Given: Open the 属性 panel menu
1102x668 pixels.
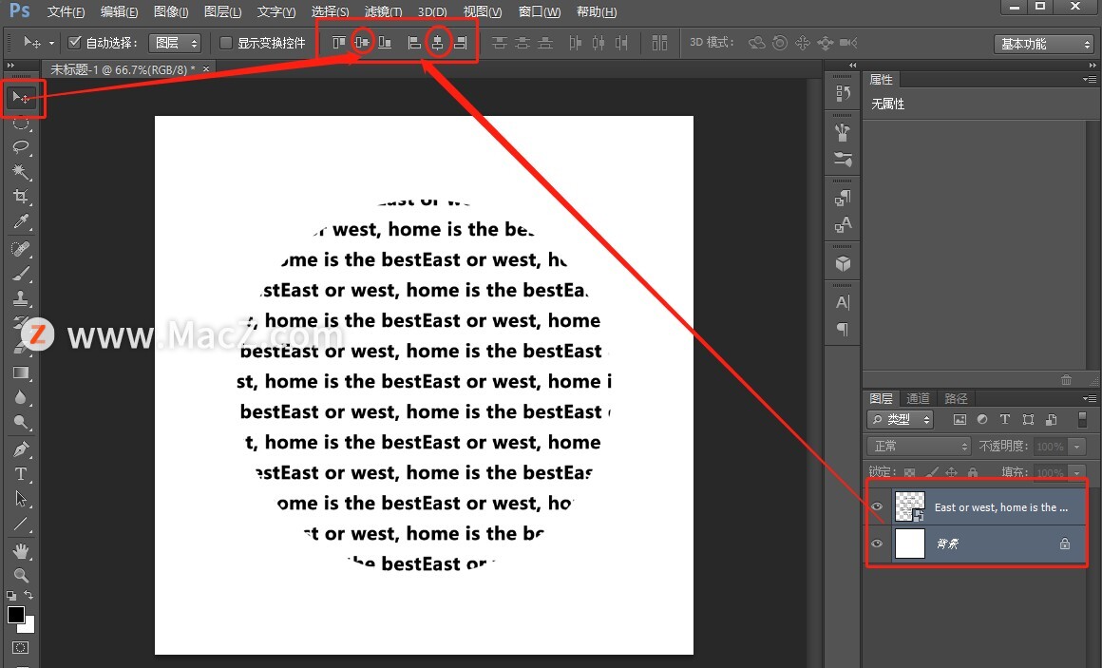Looking at the screenshot, I should (x=1090, y=80).
